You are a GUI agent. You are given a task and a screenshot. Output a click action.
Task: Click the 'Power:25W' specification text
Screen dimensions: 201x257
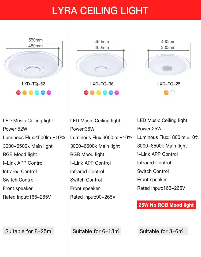[149, 129]
